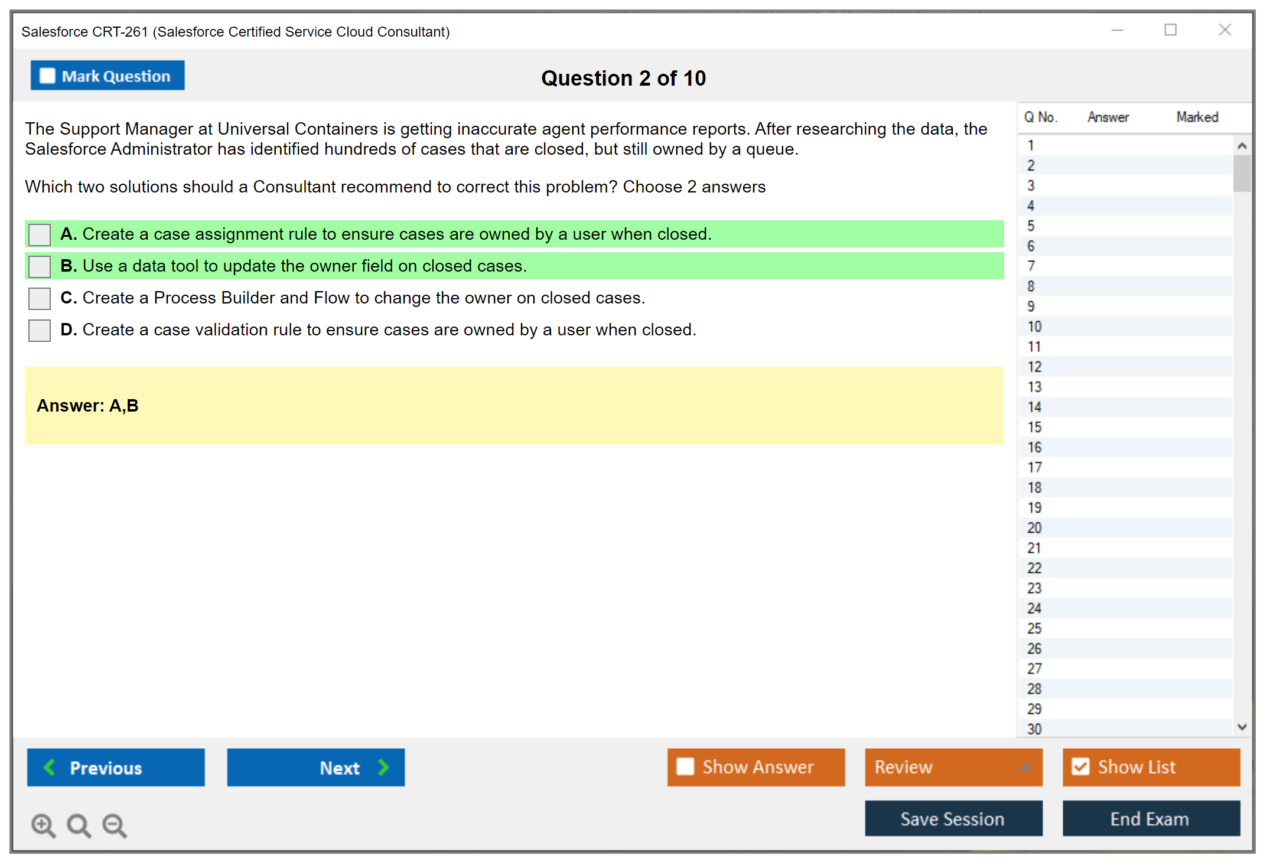Jump to question 10 in the list
The image size is (1270, 868).
click(x=1034, y=327)
